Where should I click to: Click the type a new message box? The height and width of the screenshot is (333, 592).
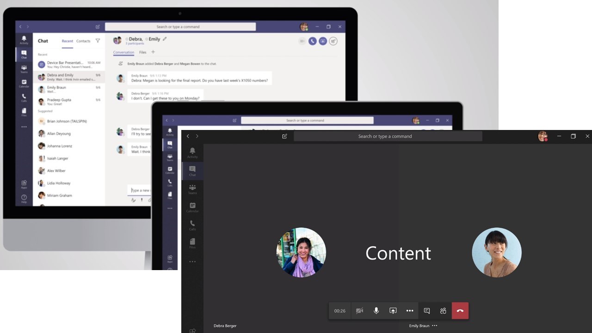(x=140, y=190)
